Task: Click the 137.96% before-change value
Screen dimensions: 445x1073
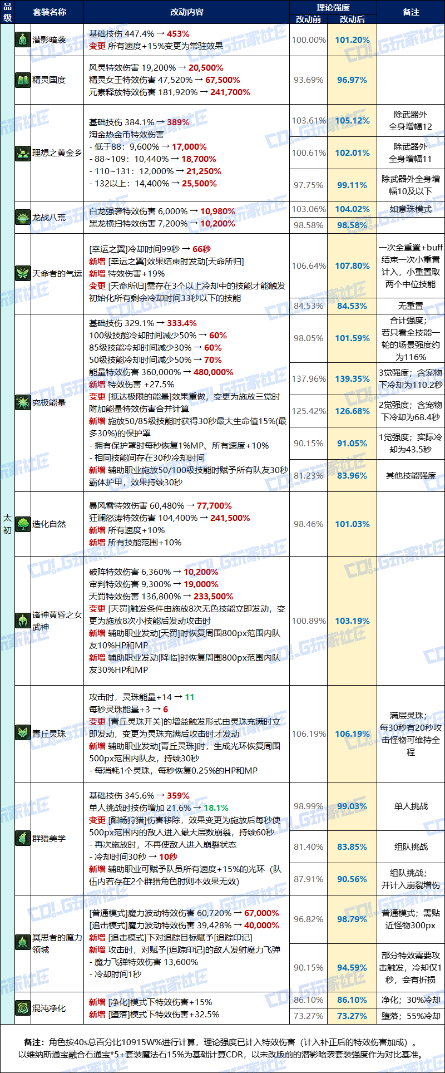Action: [309, 378]
